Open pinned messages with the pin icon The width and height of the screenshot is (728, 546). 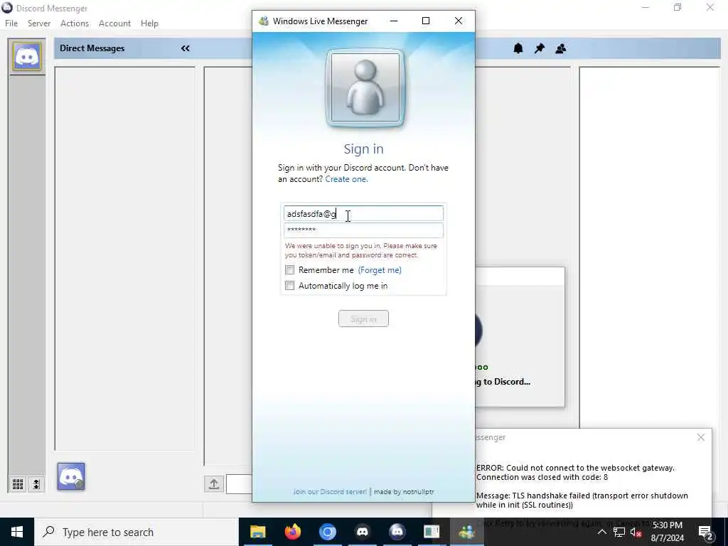[540, 48]
